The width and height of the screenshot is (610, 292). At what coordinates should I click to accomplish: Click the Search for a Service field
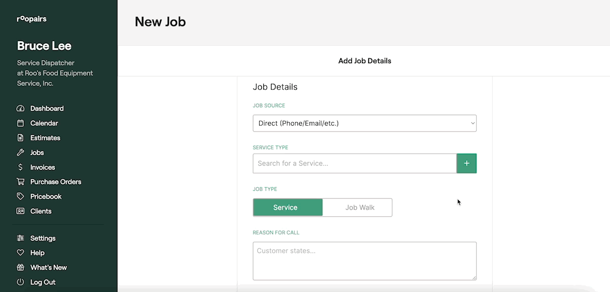[x=354, y=163]
